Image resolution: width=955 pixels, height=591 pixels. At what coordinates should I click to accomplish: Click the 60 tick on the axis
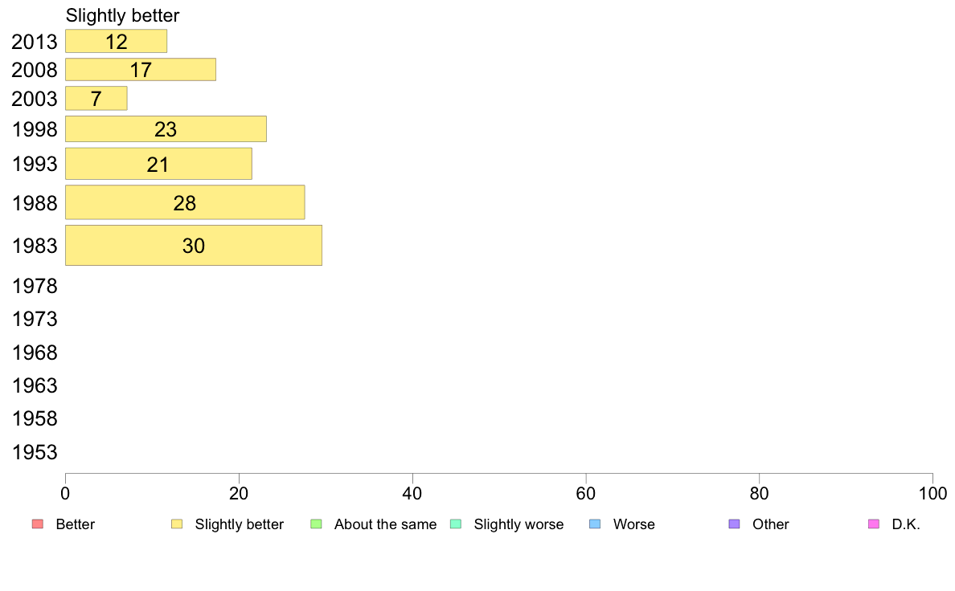click(x=586, y=494)
